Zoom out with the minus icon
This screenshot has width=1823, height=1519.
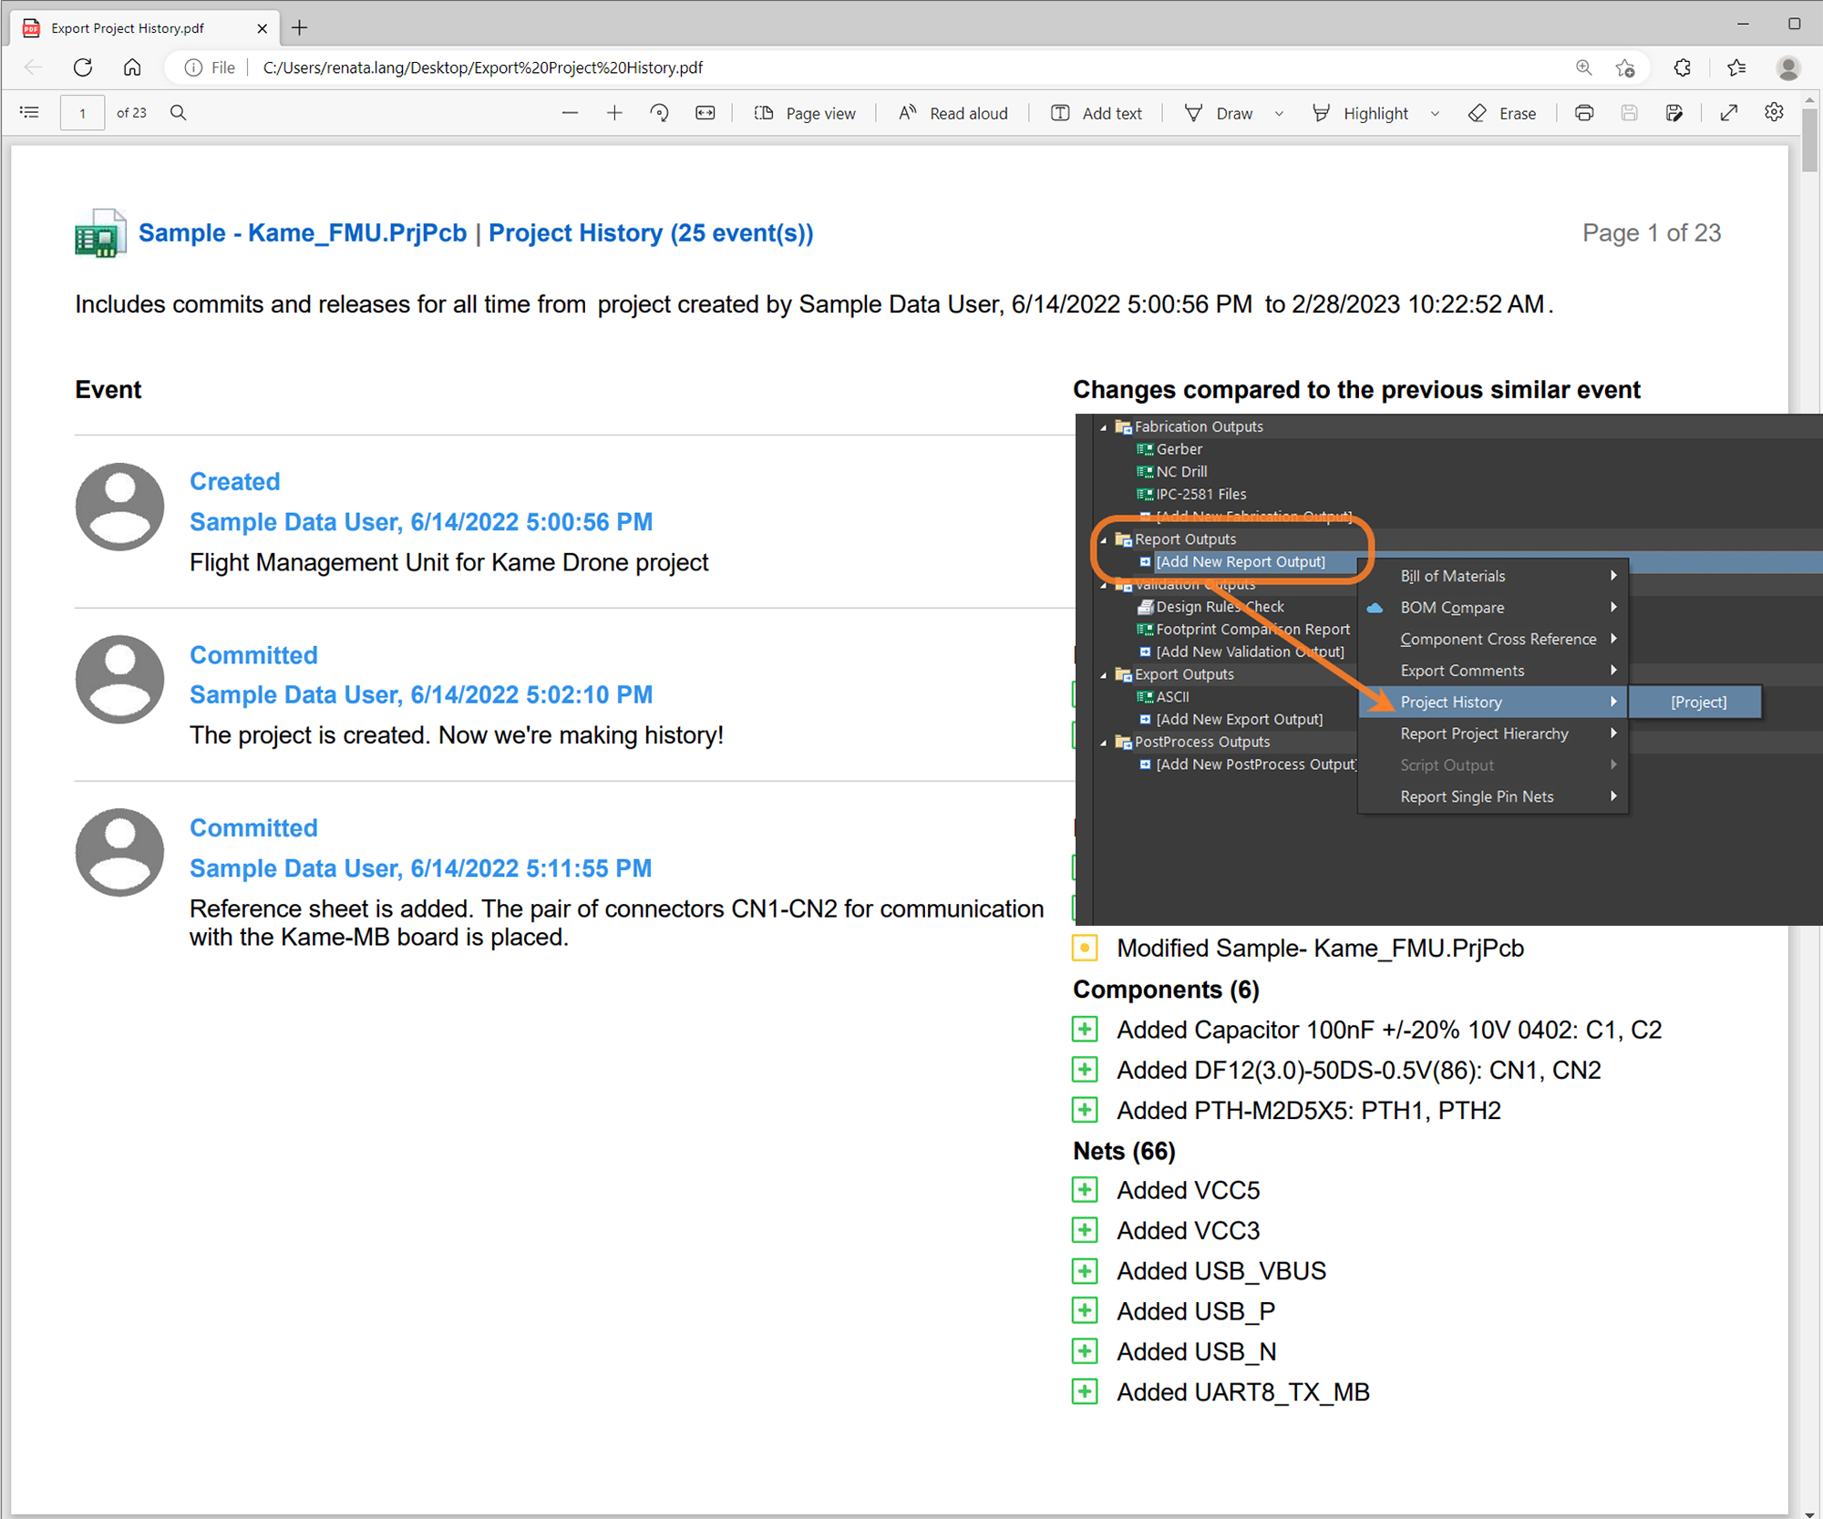tap(570, 113)
